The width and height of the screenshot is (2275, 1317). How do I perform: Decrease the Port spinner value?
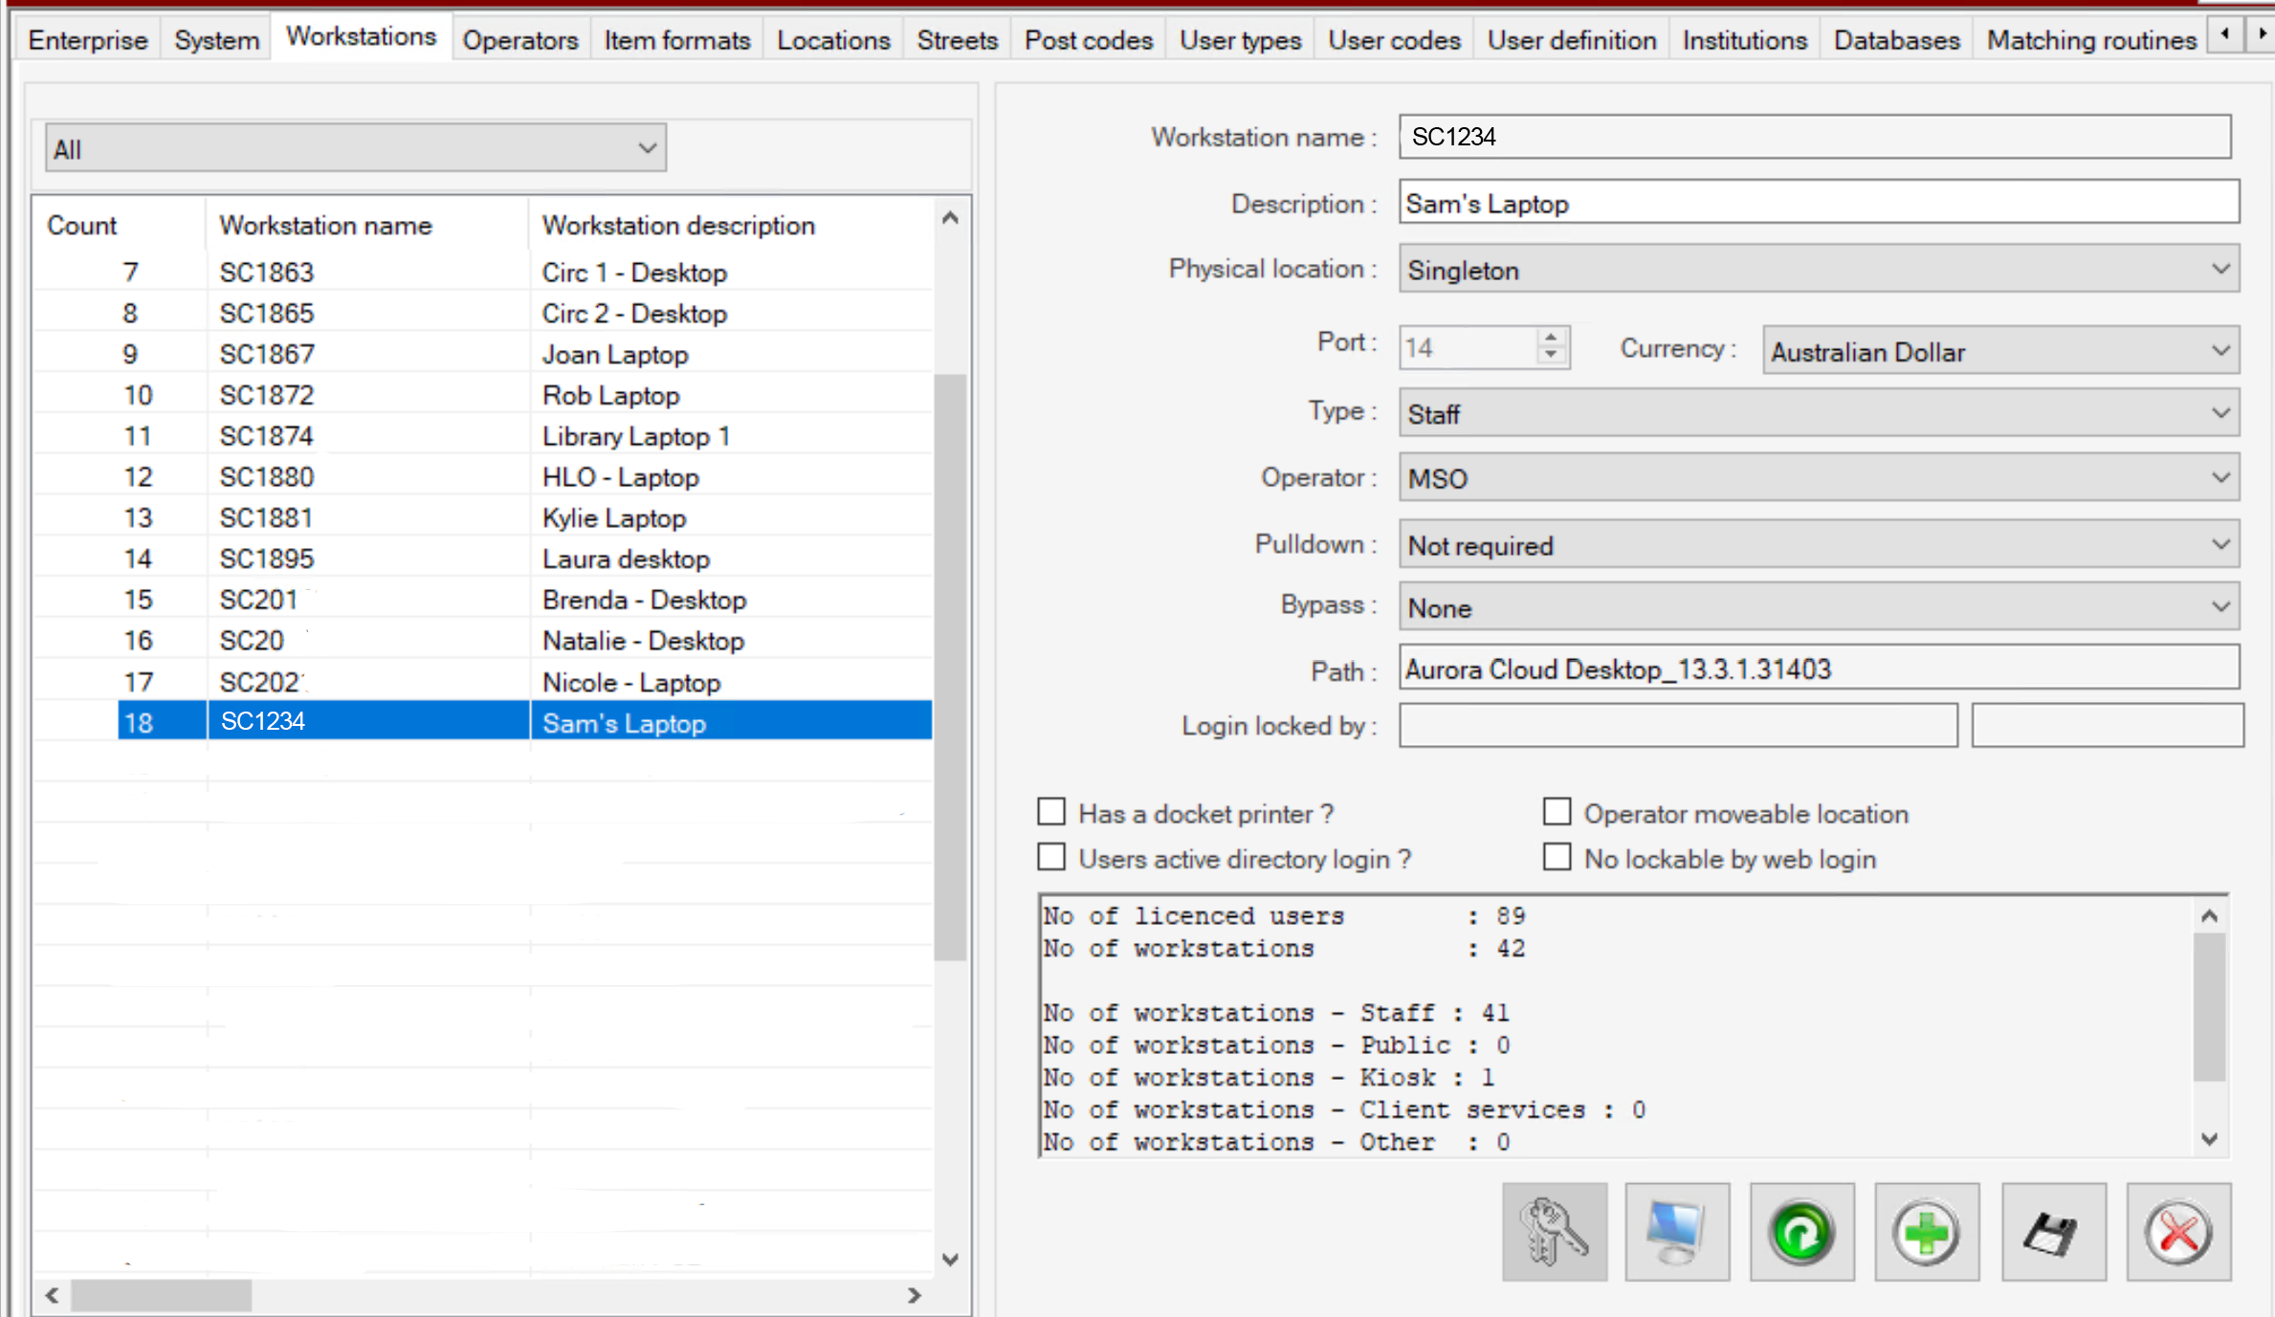[1551, 356]
